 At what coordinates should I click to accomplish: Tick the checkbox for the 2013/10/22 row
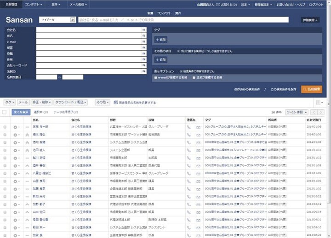point(5,197)
